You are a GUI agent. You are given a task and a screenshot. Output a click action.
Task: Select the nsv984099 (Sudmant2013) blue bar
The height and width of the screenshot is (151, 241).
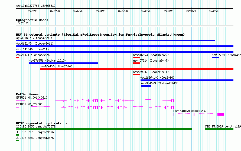[146, 86]
